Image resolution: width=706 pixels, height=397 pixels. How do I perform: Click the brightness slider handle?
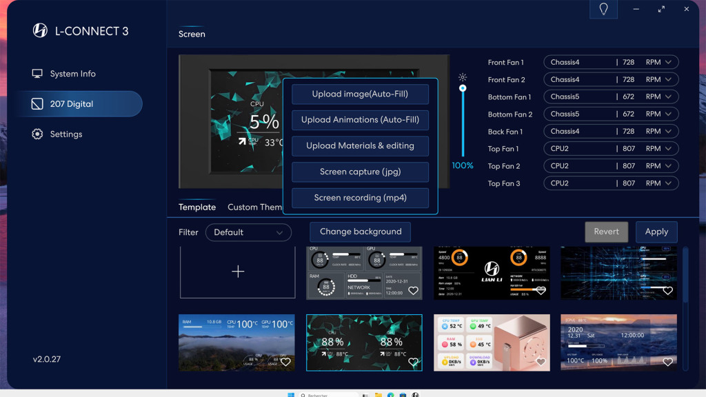tap(463, 88)
